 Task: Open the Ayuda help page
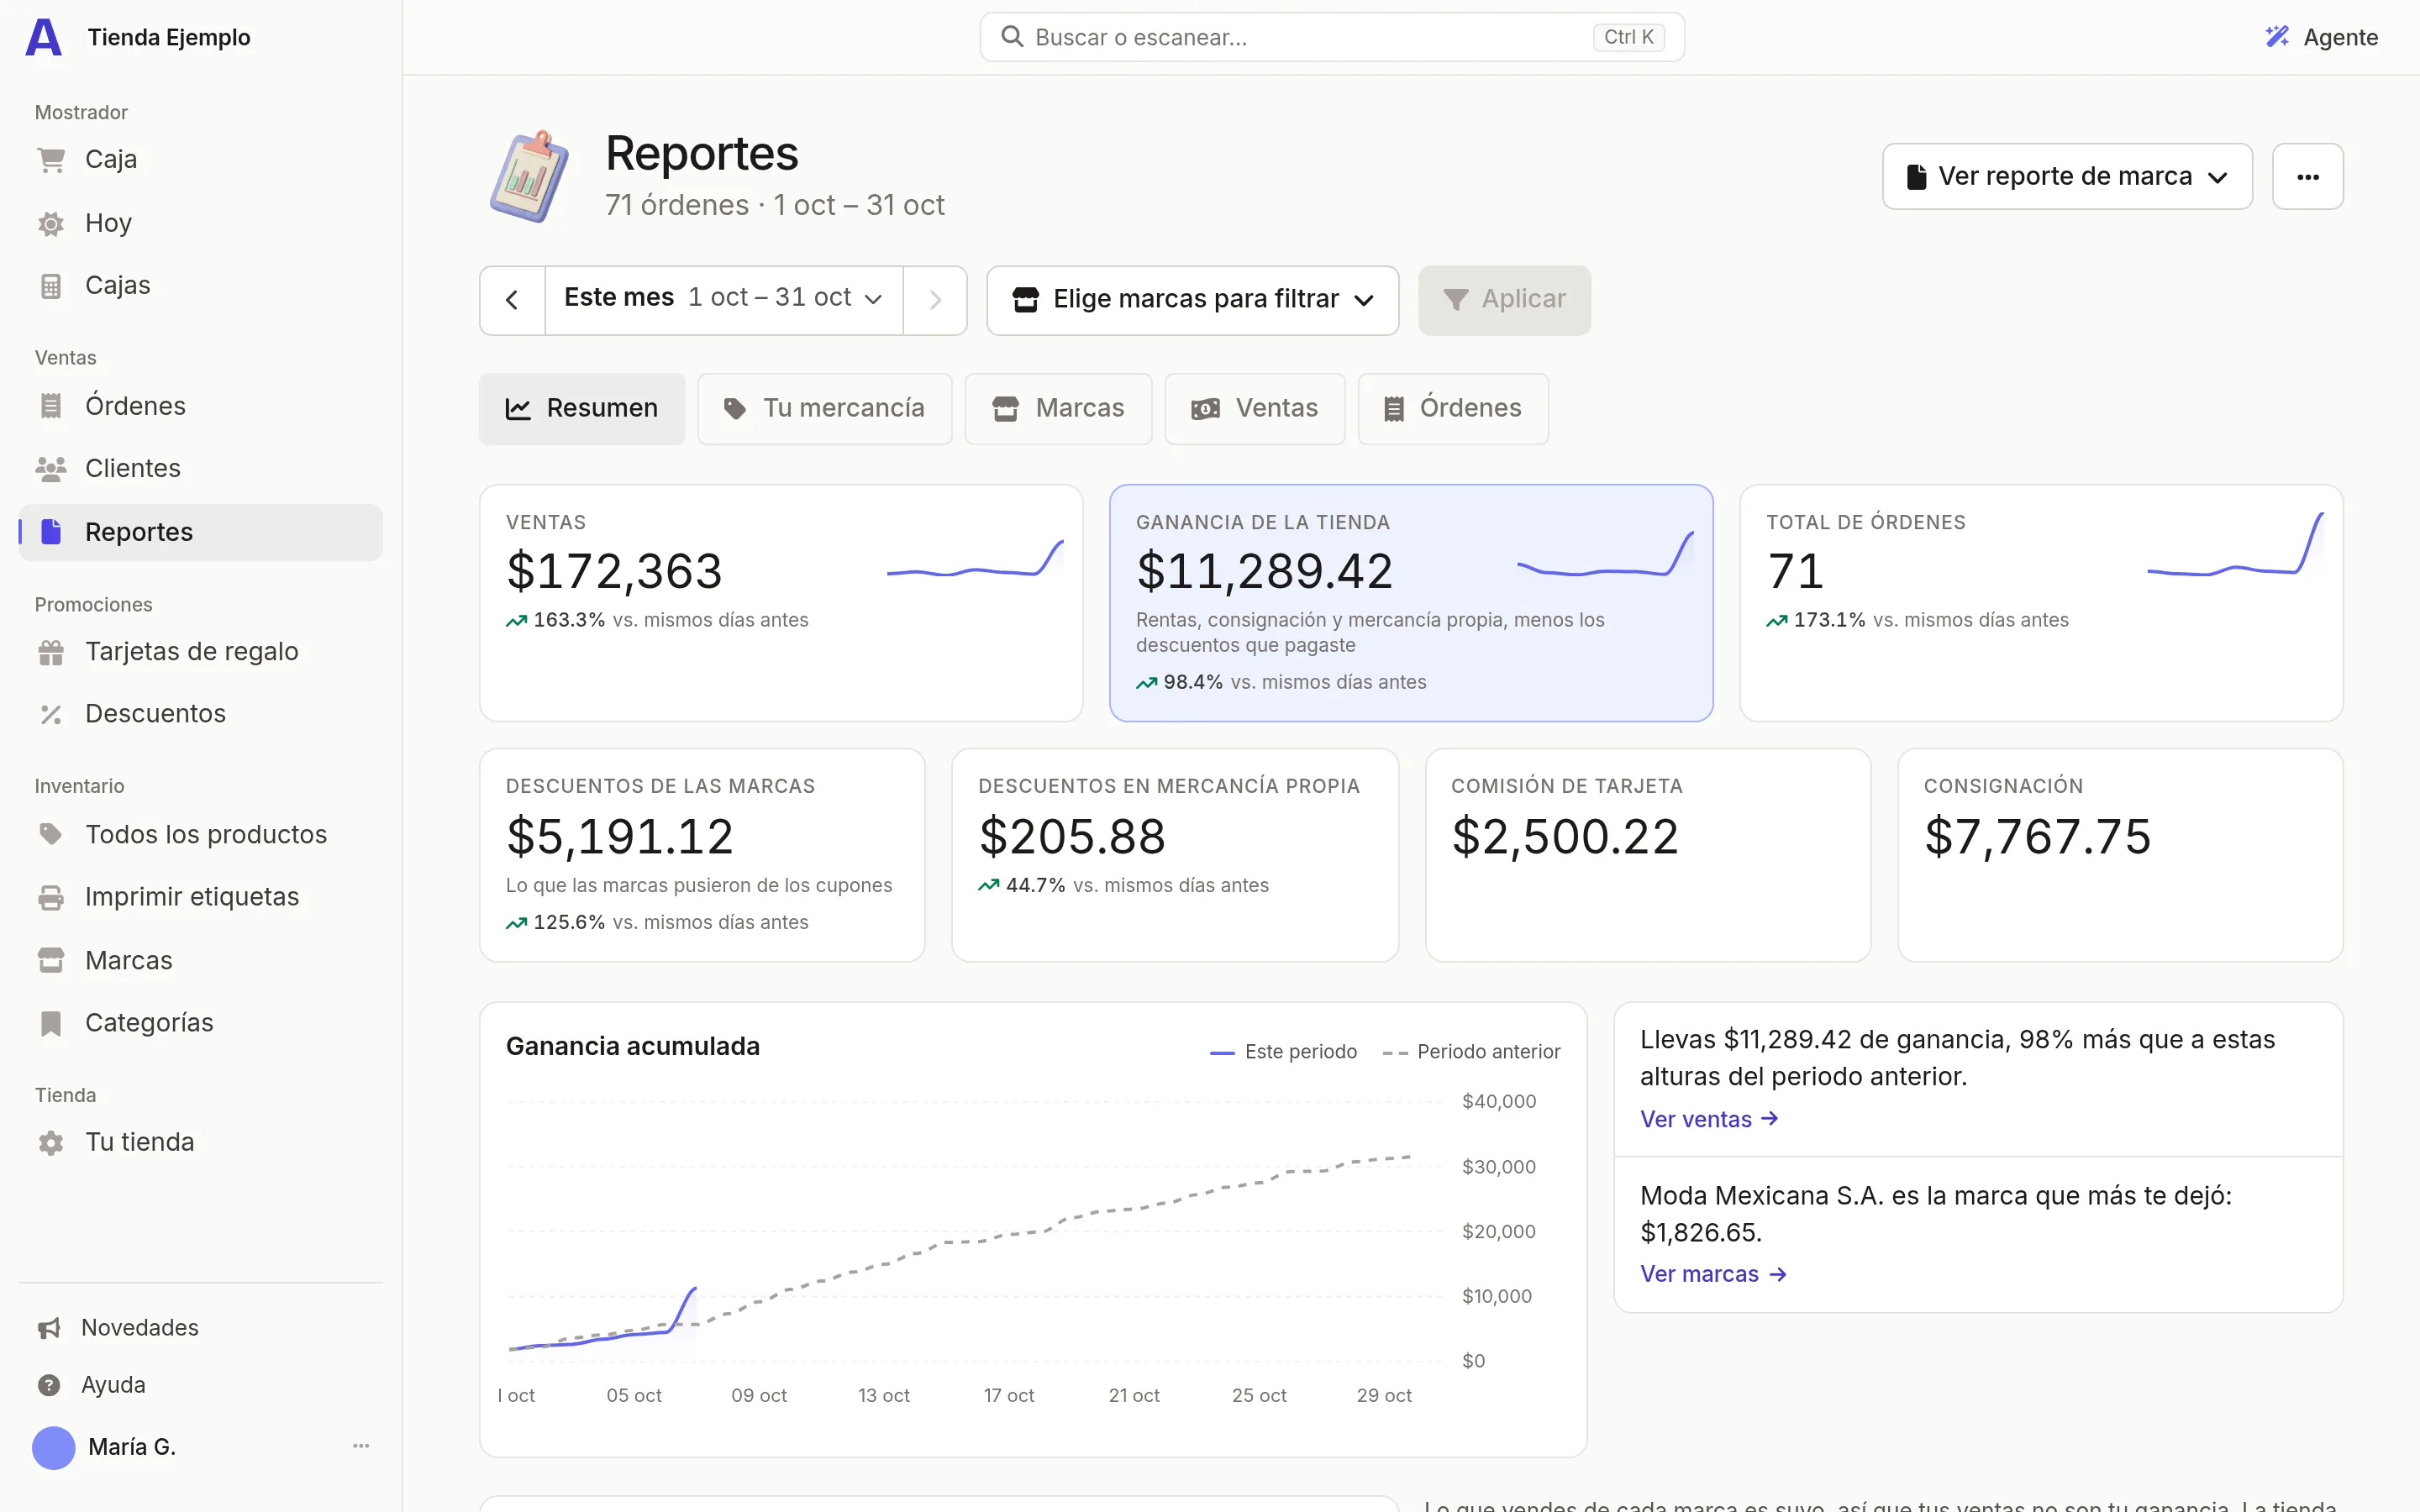click(200, 1385)
